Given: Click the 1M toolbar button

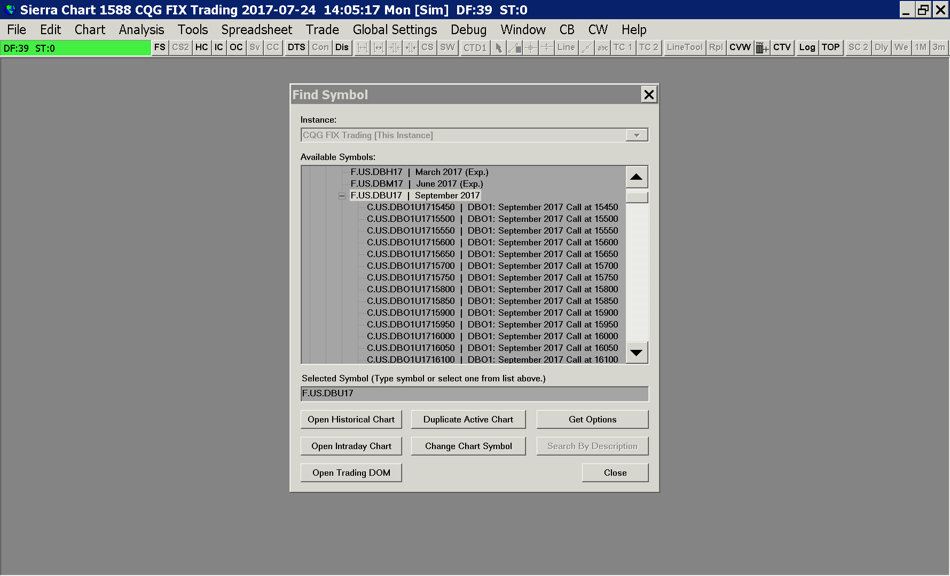Looking at the screenshot, I should tap(921, 47).
